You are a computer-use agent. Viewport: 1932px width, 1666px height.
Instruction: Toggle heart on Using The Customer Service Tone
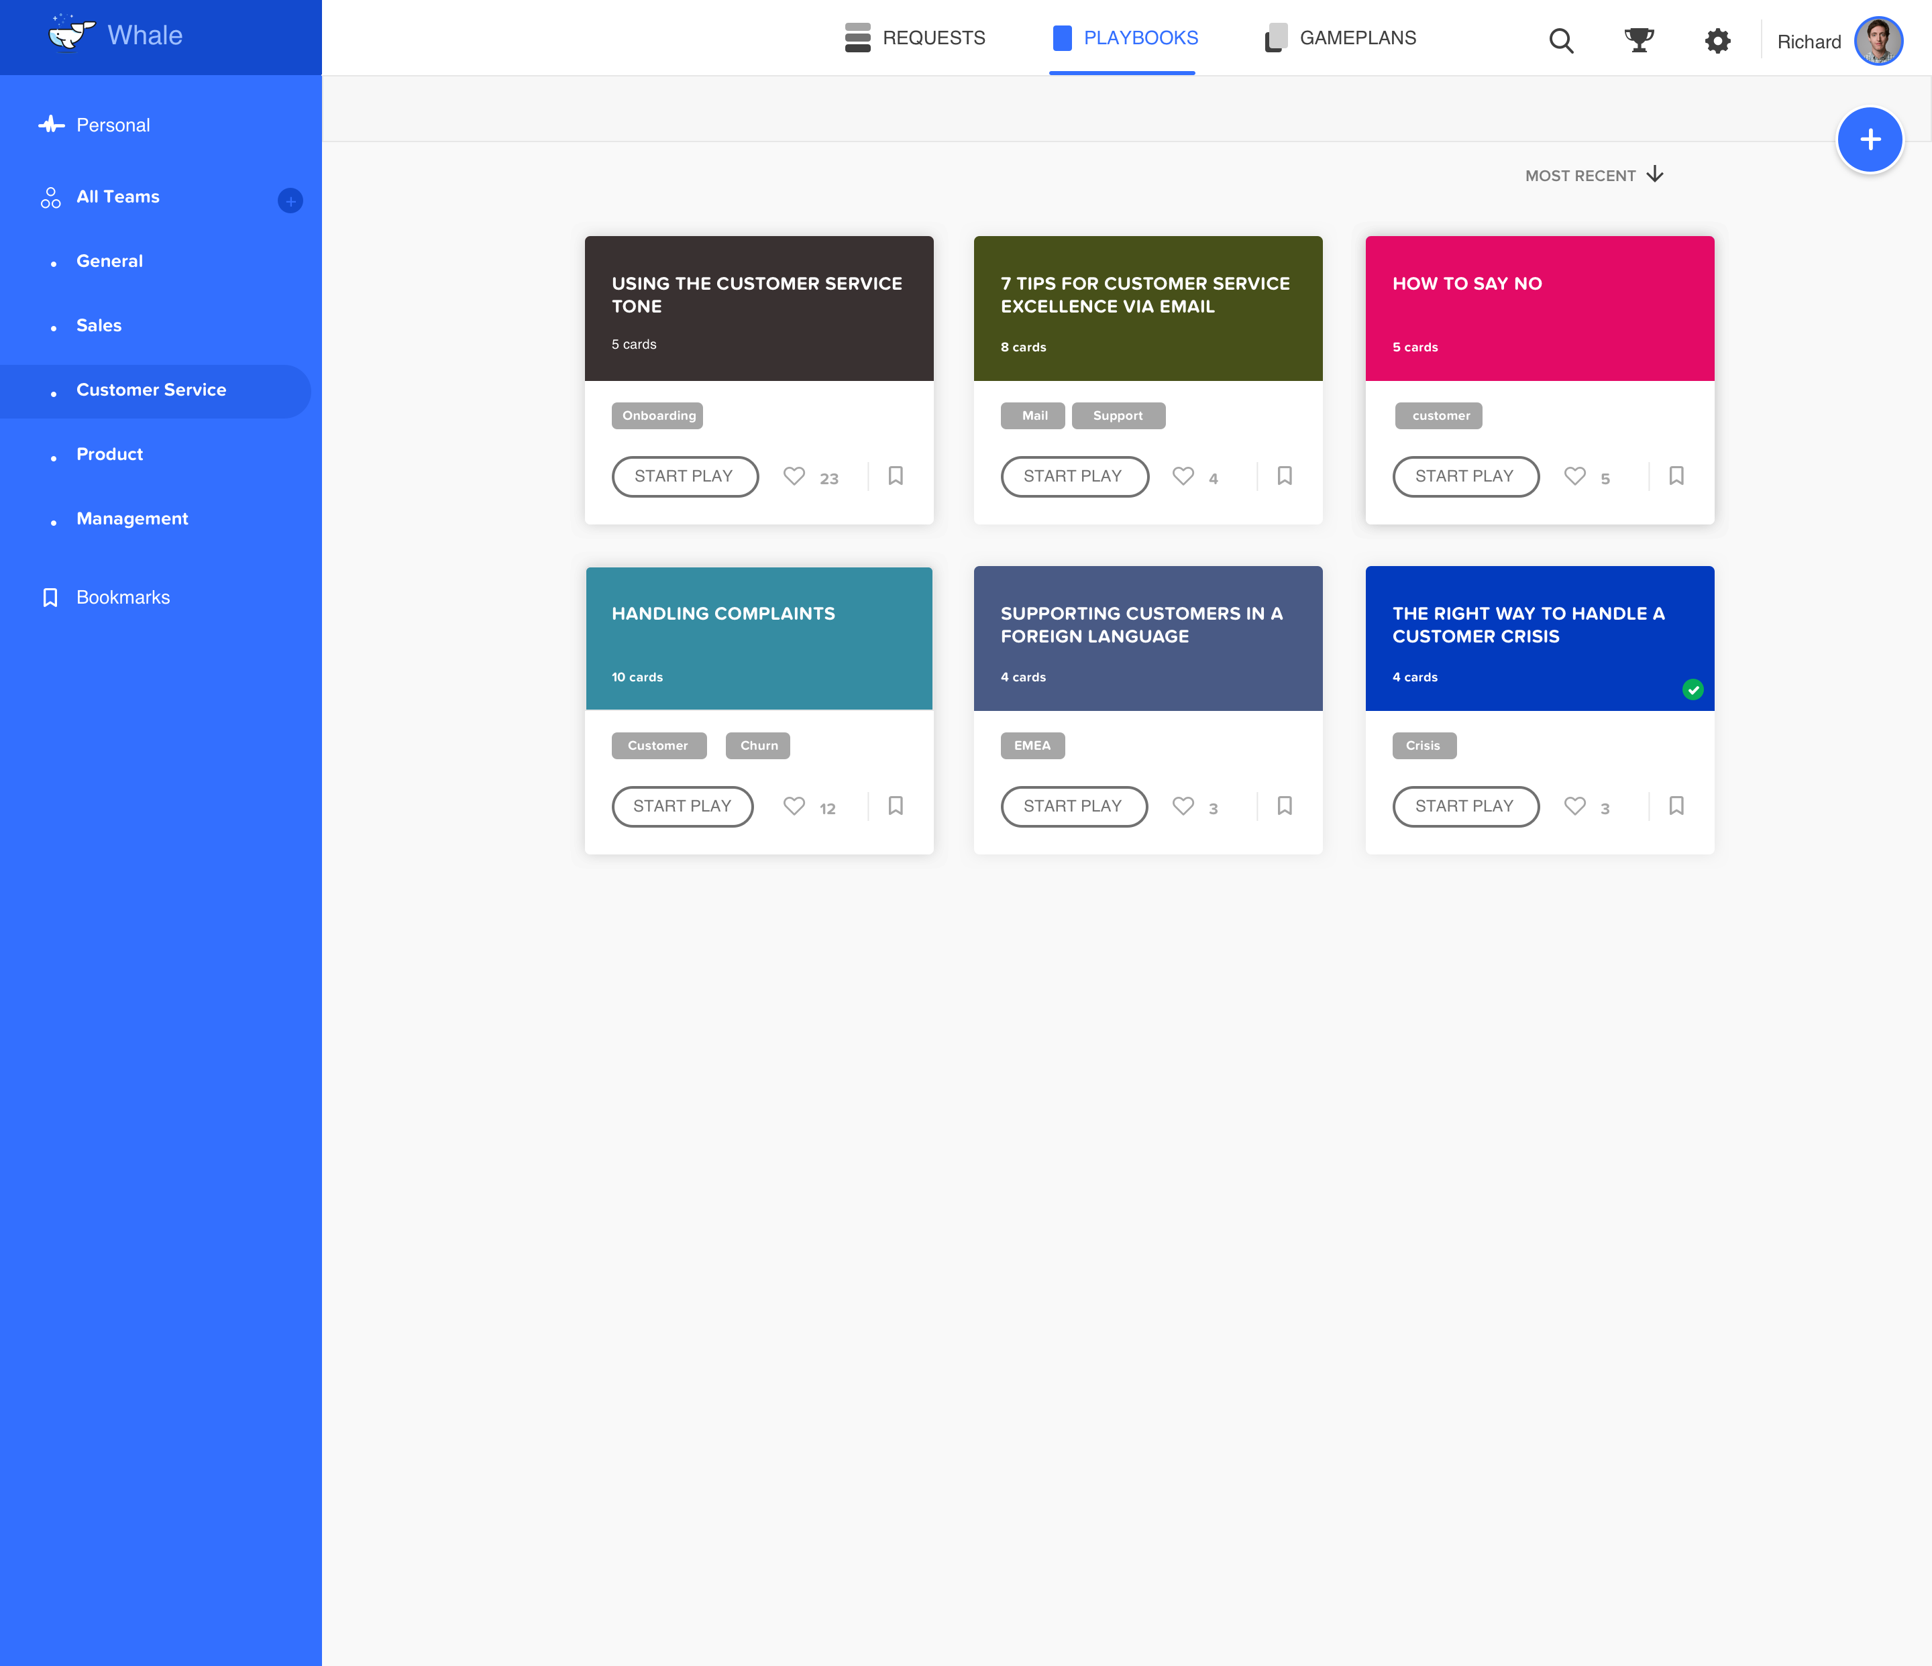click(x=794, y=476)
